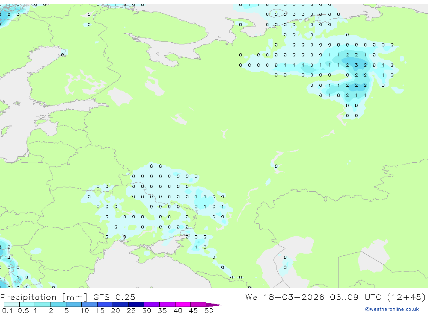Click the 1–2 mm legend swatch
The image size is (428, 313).
pyautogui.click(x=42, y=304)
